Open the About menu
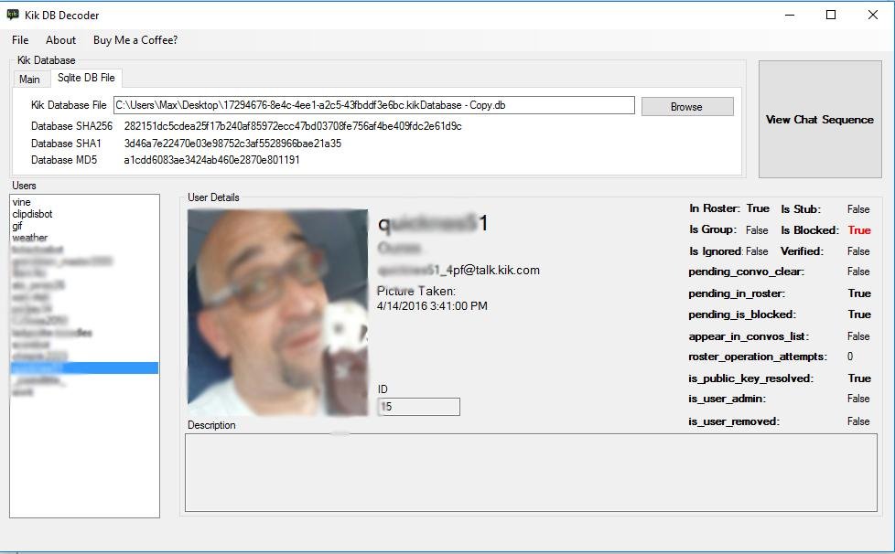 pyautogui.click(x=60, y=40)
